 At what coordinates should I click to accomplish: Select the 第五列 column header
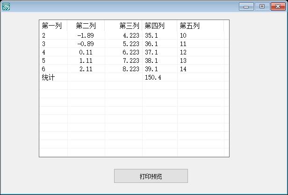click(189, 26)
